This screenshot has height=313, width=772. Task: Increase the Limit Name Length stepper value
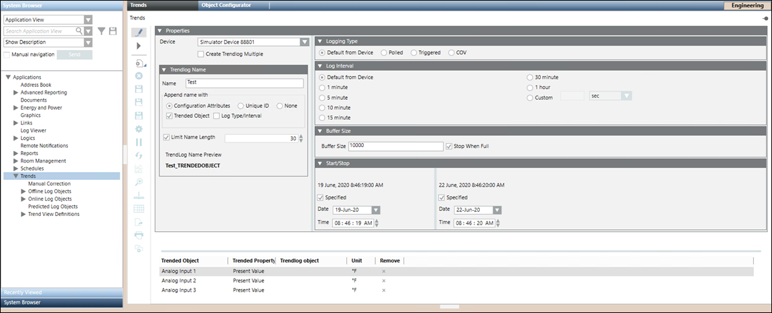(x=301, y=136)
